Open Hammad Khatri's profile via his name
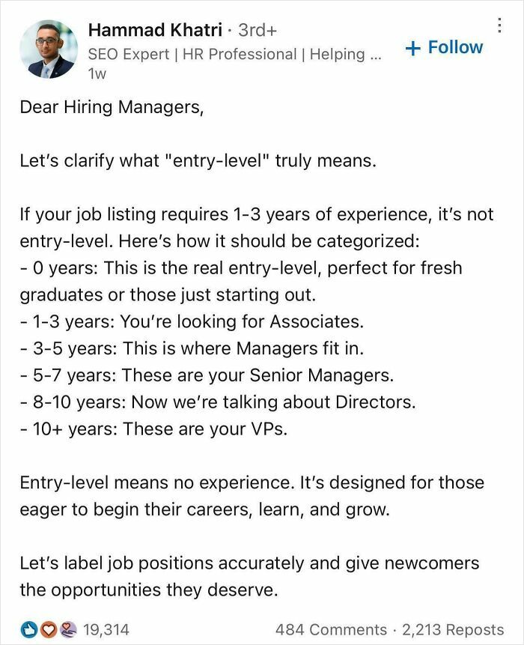The height and width of the screenshot is (645, 524). coord(152,31)
